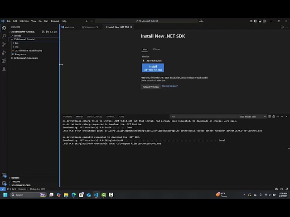290x217 pixels.
Task: Open the File menu
Action: (x=9, y=21)
